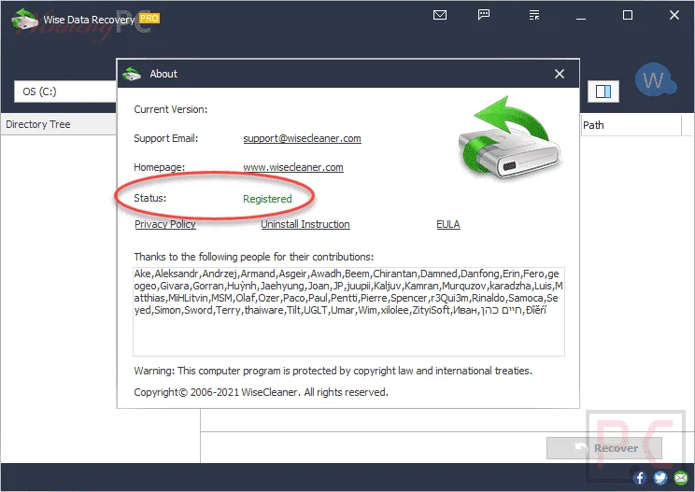
Task: Open the Privacy Policy link
Action: coord(165,224)
